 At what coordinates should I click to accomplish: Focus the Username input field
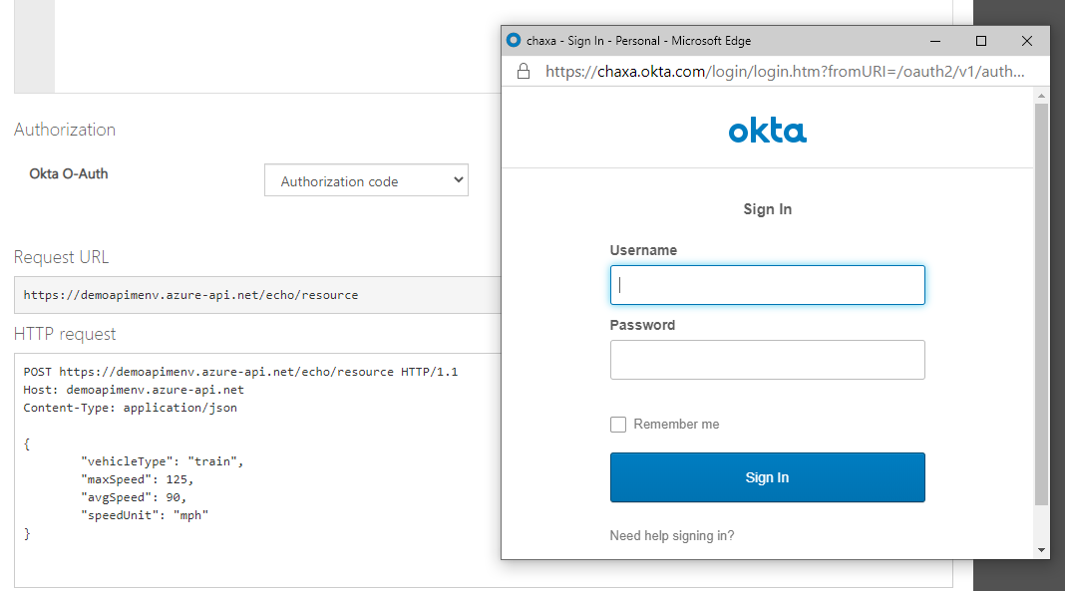coord(767,285)
